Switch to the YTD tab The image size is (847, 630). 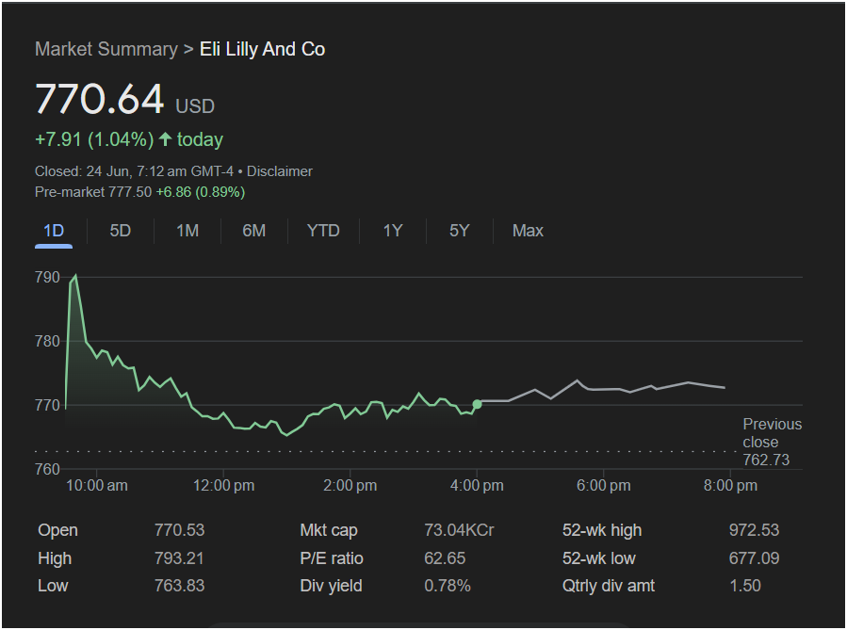point(323,231)
